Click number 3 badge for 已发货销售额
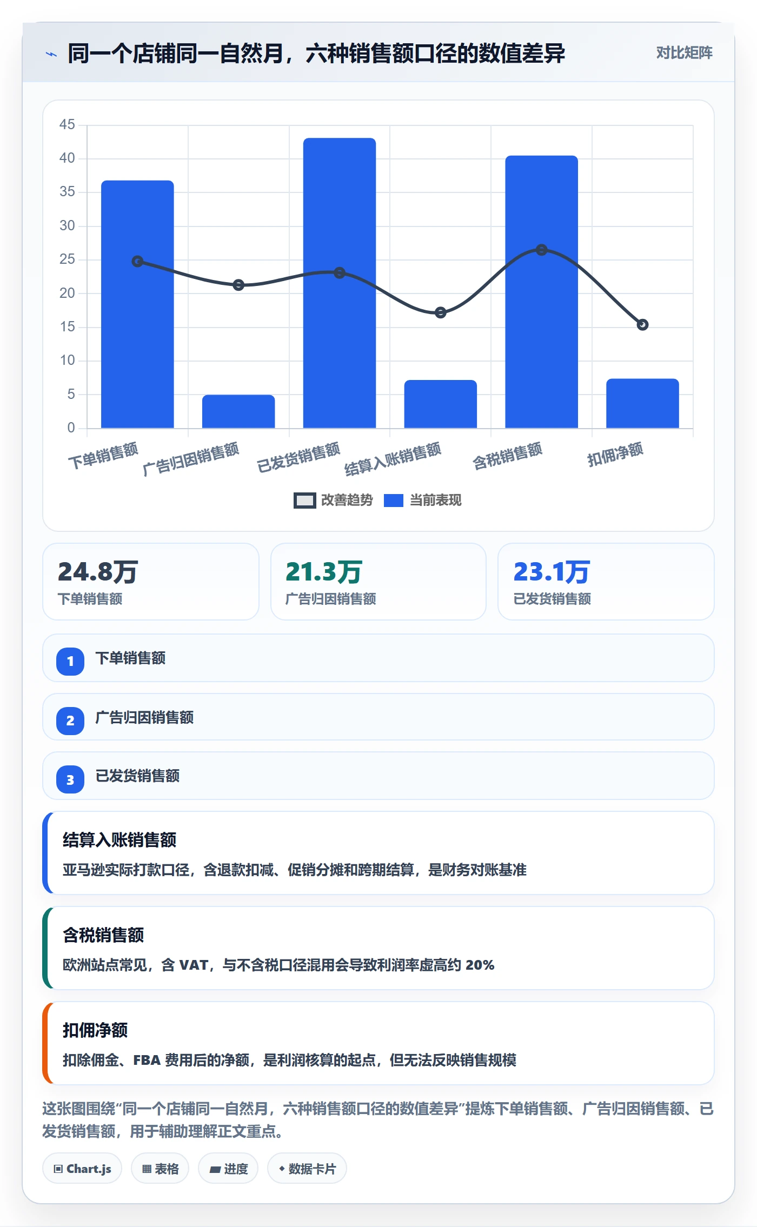 70,780
